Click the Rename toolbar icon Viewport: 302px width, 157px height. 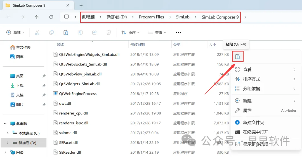point(80,32)
